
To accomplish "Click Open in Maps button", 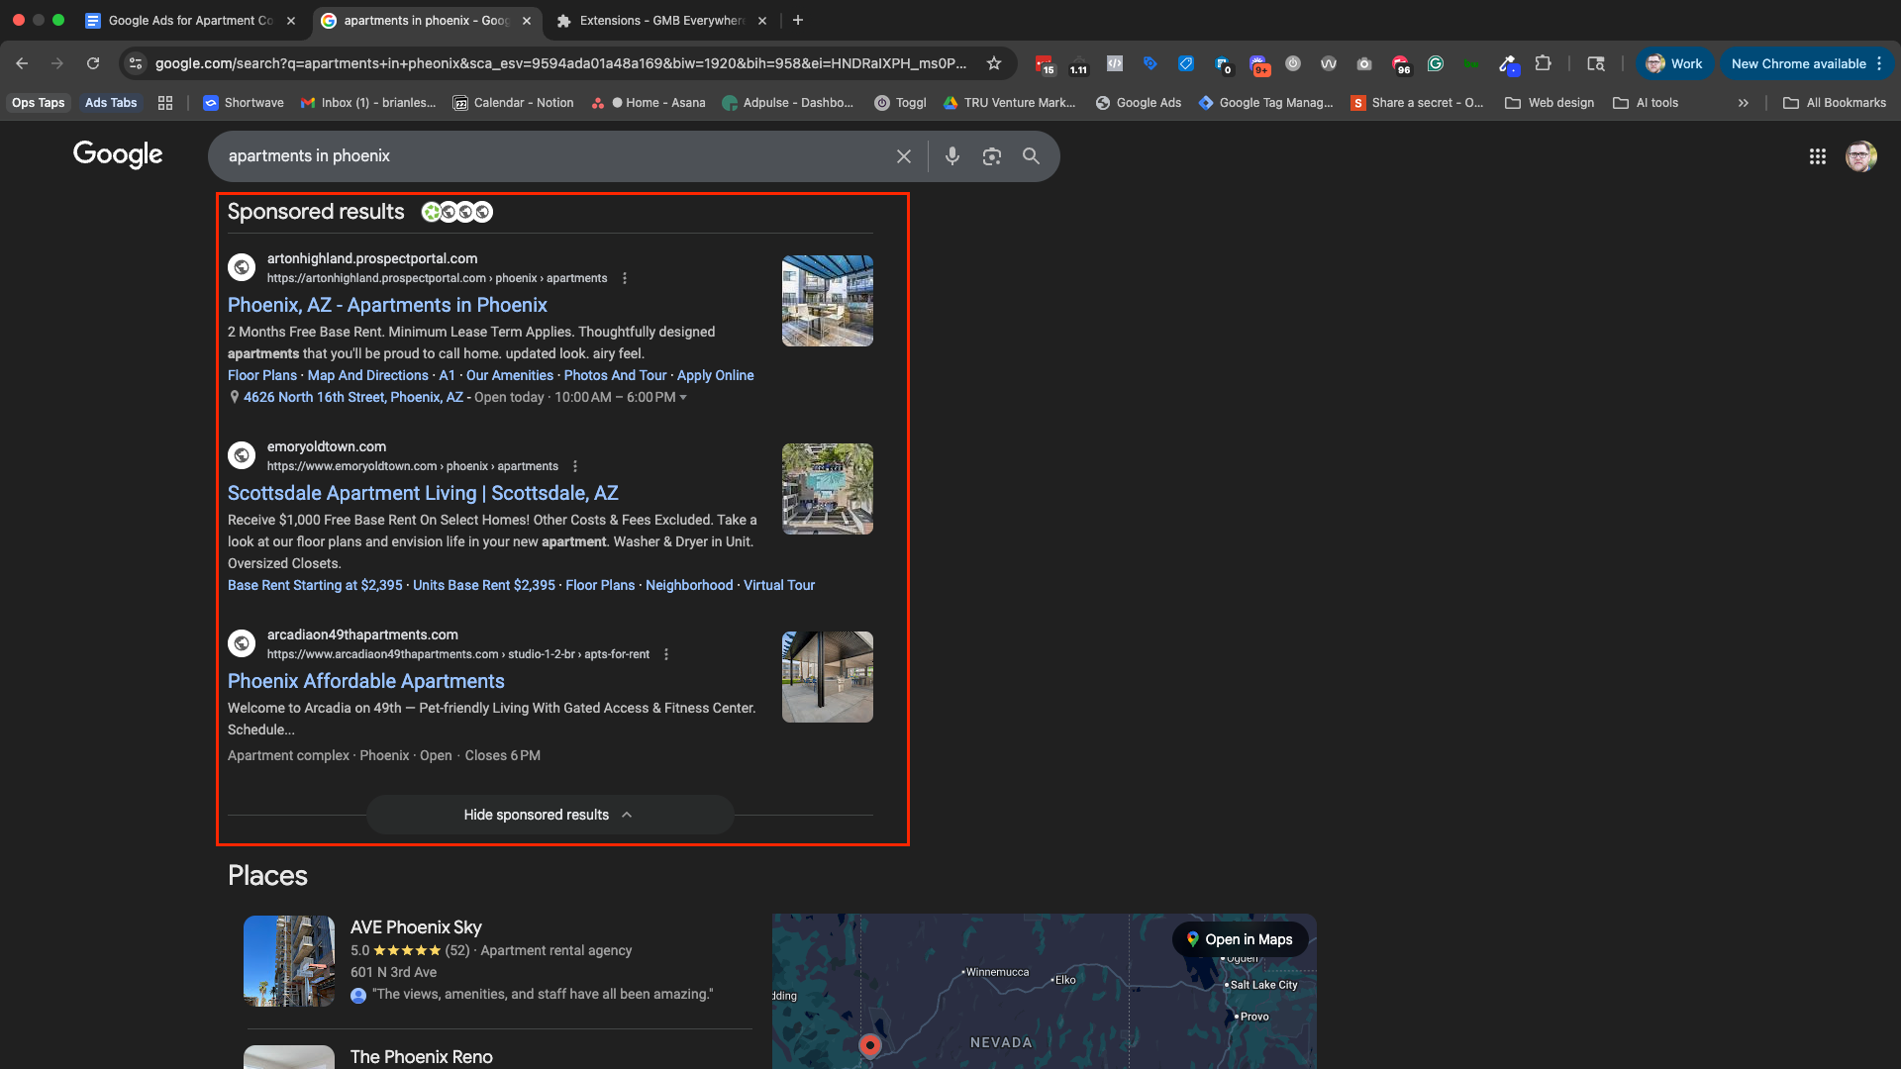I will click(x=1240, y=939).
